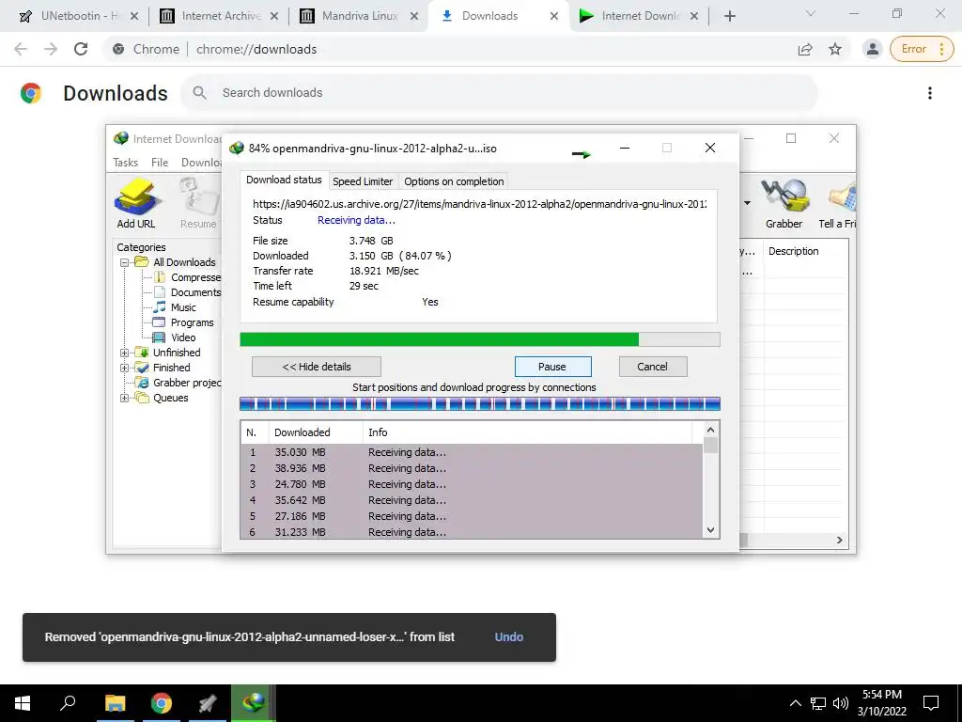Click the connections list scroll up arrow
This screenshot has width=962, height=722.
point(710,430)
